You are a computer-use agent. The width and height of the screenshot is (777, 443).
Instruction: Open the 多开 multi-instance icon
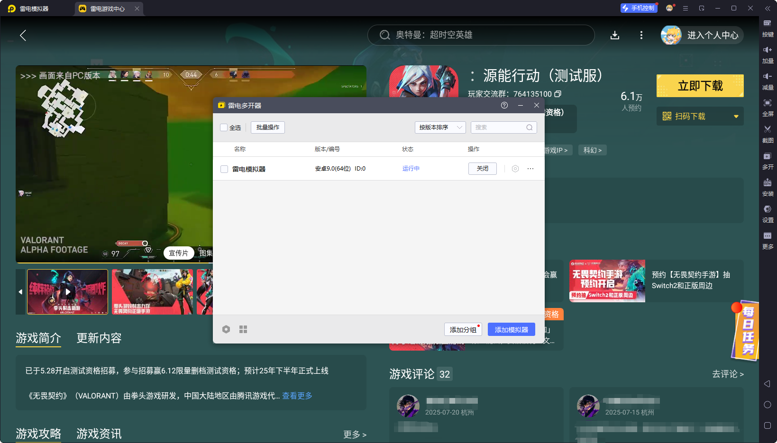pyautogui.click(x=768, y=156)
